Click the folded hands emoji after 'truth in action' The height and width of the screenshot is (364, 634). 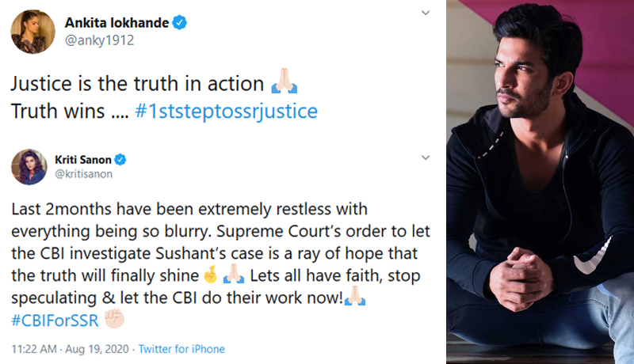click(284, 82)
